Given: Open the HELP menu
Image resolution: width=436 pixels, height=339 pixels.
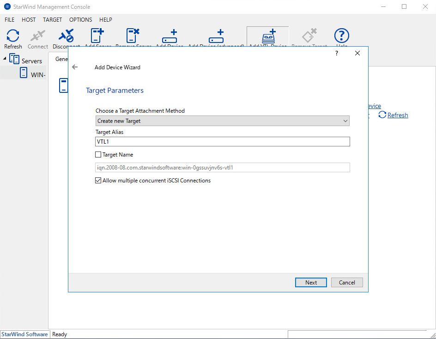Looking at the screenshot, I should click(x=106, y=20).
